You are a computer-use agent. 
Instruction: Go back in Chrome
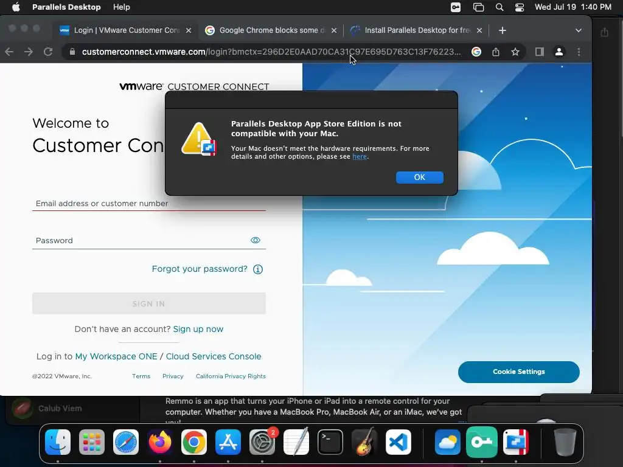click(9, 52)
